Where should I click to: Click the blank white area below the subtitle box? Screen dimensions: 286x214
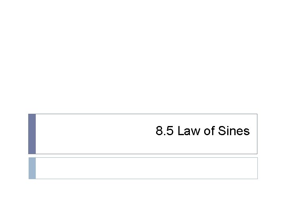143,196
